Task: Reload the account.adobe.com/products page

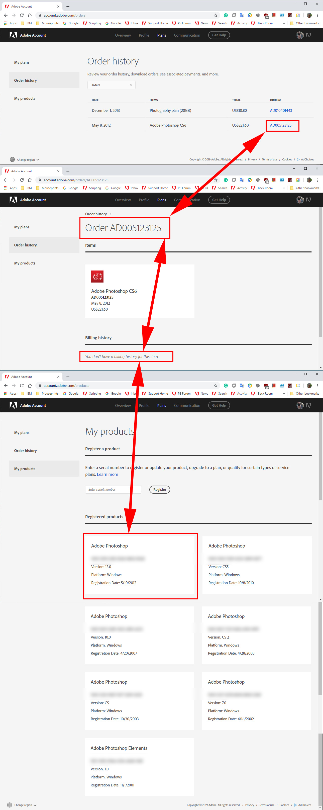Action: 22,386
